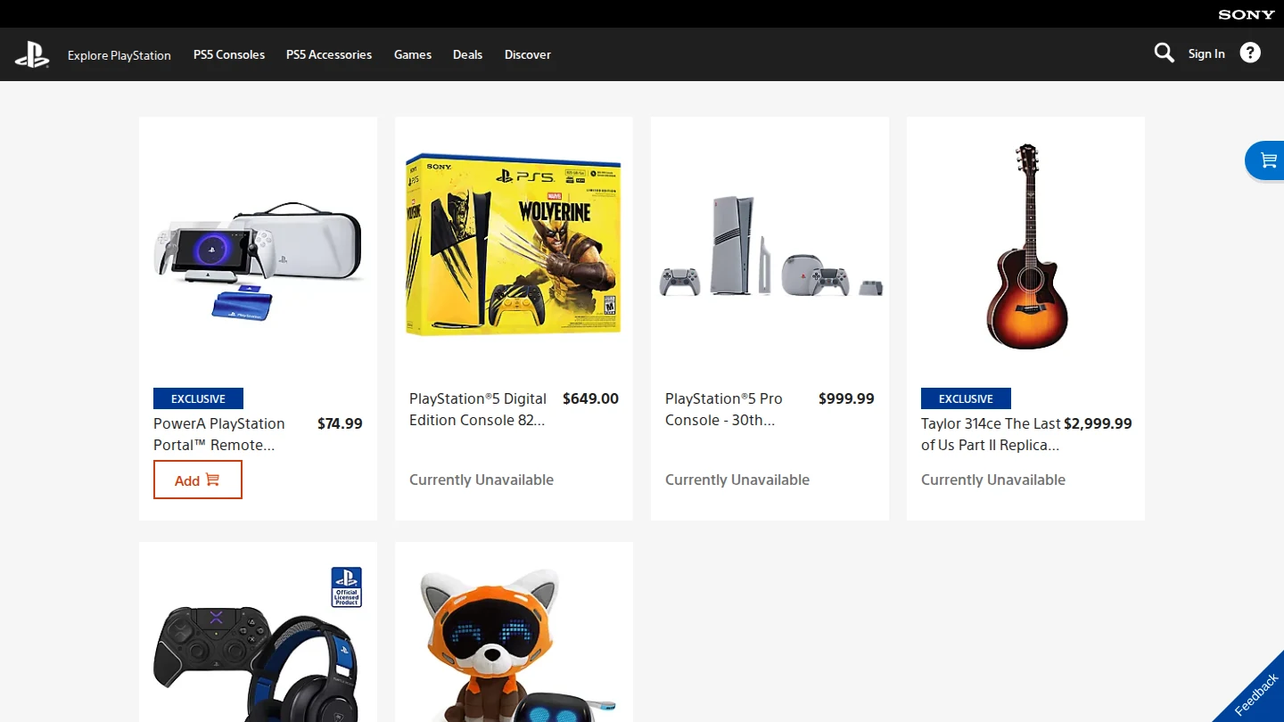This screenshot has height=722, width=1284.
Task: Click the Sign In link
Action: 1206,53
